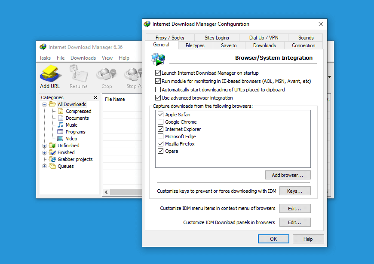Click the Keys... button
This screenshot has width=374, height=264.
[295, 191]
